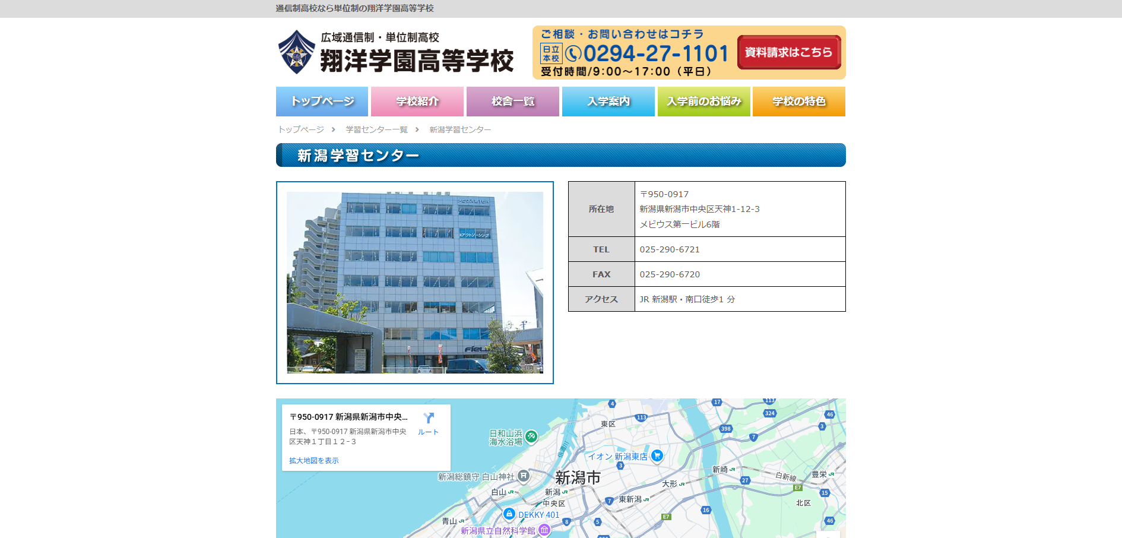Click the 翔洋学園高等学校 school name header
Viewport: 1122px width, 538px height.
417,61
